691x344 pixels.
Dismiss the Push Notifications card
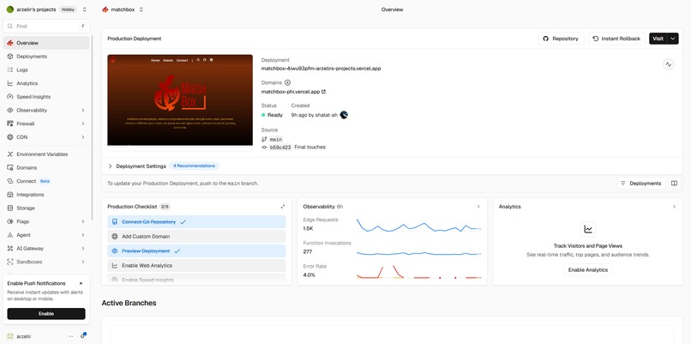81,284
